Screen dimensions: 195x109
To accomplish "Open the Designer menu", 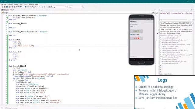I will 10,5.
